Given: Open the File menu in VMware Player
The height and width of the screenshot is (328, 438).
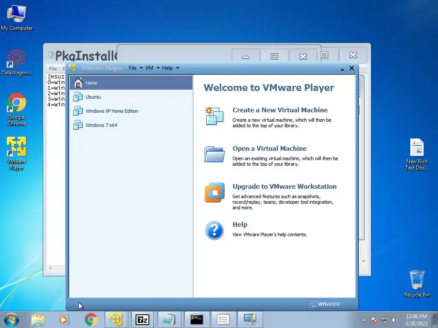Looking at the screenshot, I should 133,68.
